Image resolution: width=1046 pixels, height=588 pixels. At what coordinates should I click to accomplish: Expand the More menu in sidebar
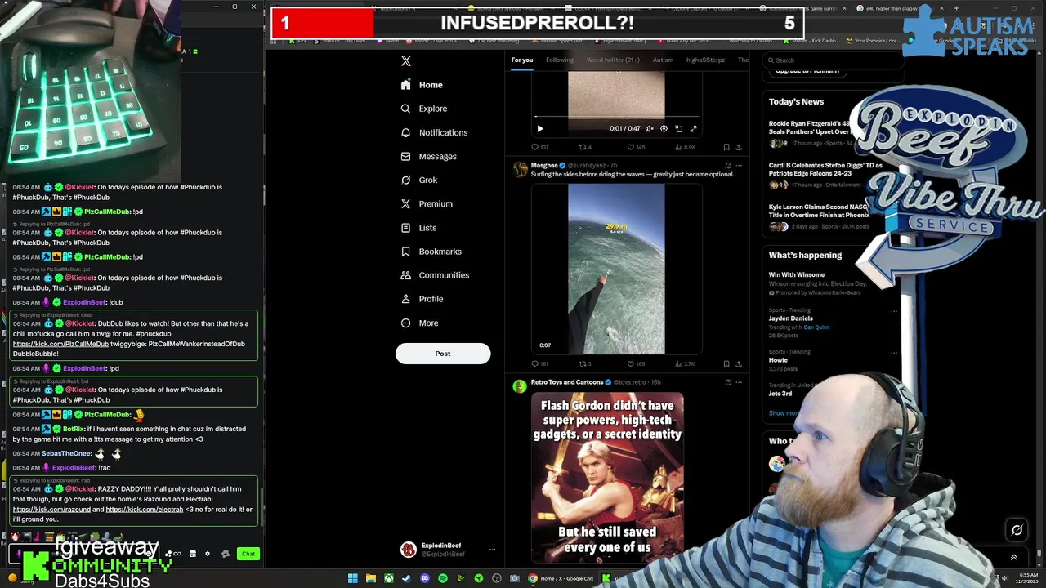[420, 323]
